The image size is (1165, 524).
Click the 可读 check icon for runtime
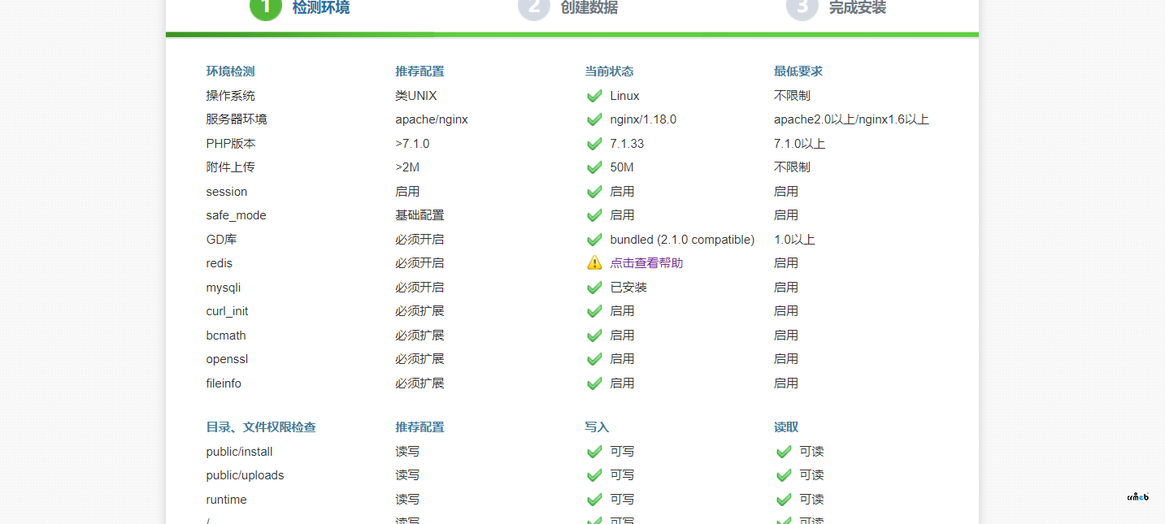[784, 500]
